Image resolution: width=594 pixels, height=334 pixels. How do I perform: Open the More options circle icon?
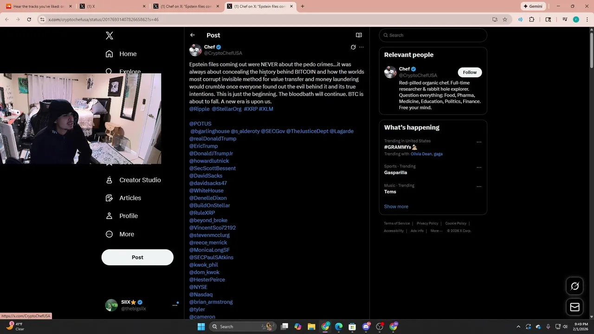pyautogui.click(x=109, y=234)
